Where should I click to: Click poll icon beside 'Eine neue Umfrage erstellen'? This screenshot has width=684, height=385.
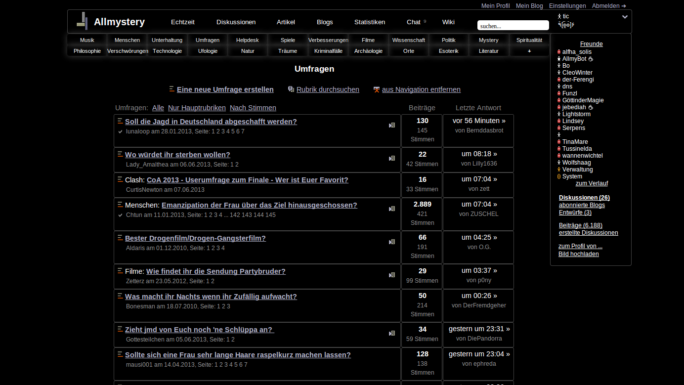point(171,89)
